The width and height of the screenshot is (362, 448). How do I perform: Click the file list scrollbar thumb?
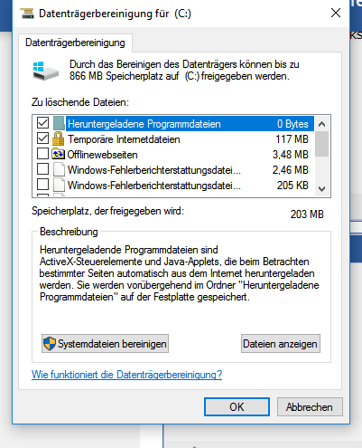coord(321,144)
